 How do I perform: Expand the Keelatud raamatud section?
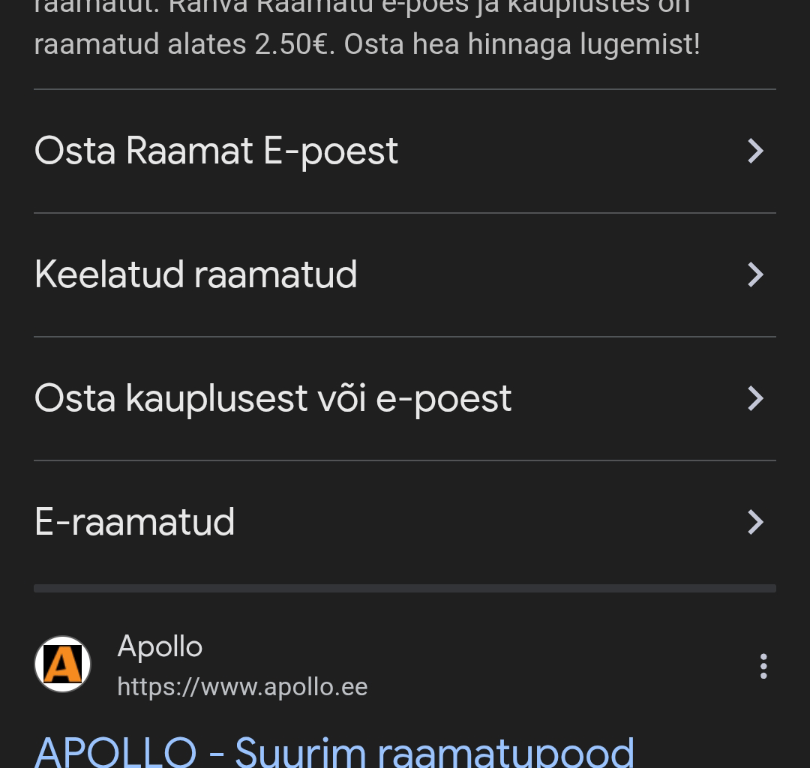[x=196, y=274]
